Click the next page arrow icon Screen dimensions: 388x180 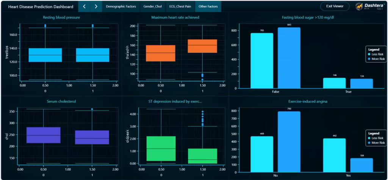click(96, 6)
